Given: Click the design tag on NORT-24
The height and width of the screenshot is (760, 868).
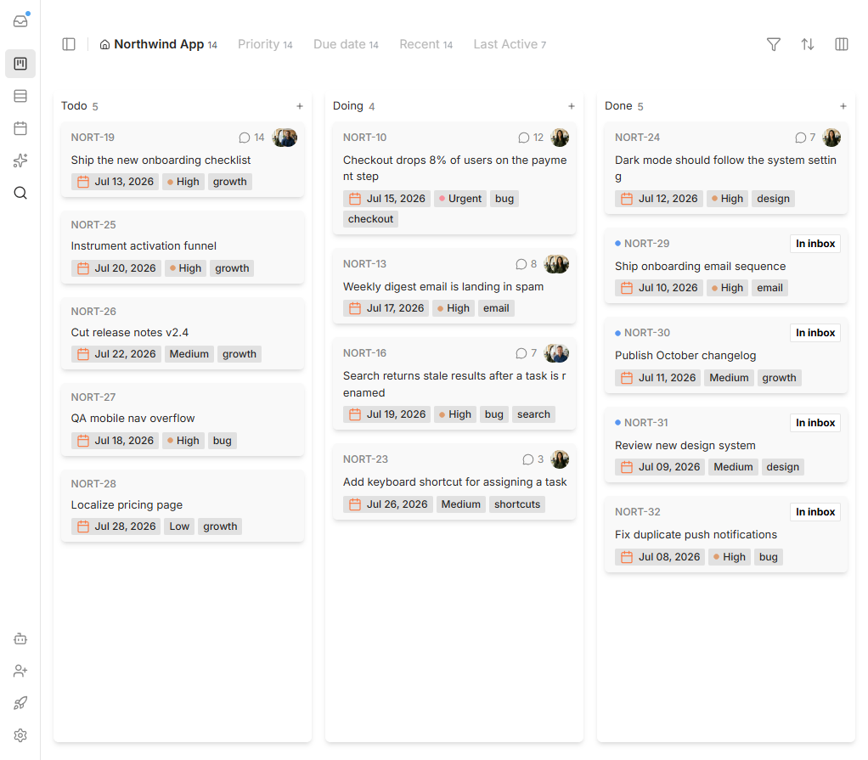Looking at the screenshot, I should pyautogui.click(x=773, y=199).
